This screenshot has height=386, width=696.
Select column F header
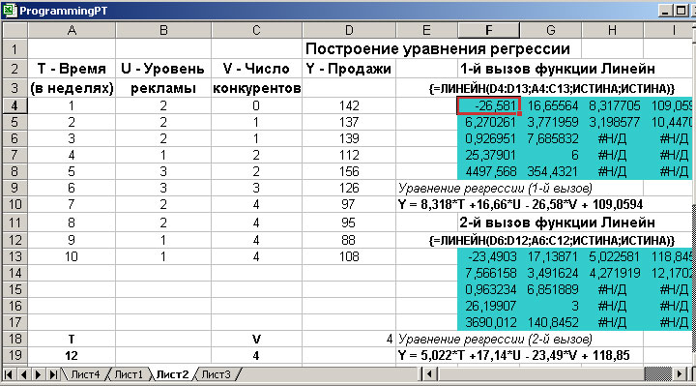coord(489,30)
